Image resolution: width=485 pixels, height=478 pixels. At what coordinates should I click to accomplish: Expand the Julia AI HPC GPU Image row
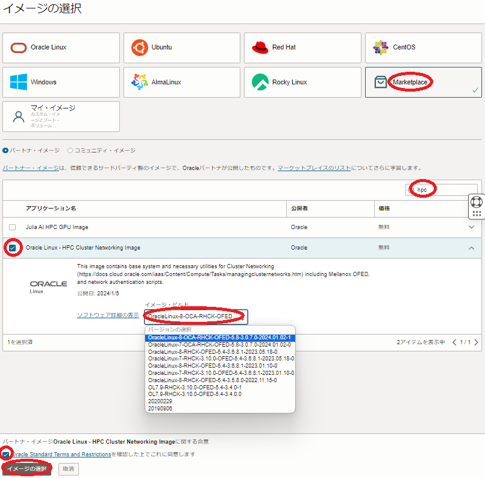(471, 227)
